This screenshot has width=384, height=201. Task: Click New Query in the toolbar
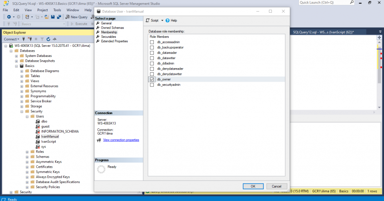coord(76,17)
